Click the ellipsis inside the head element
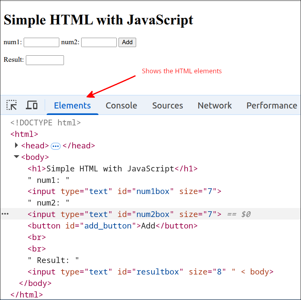 pos(56,146)
